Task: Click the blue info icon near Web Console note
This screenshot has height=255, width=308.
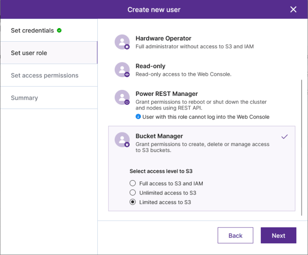Action: (138, 117)
